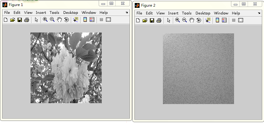Image resolution: width=264 pixels, height=123 pixels.
Task: Save figure icon in Figure 2
Action: (152, 20)
